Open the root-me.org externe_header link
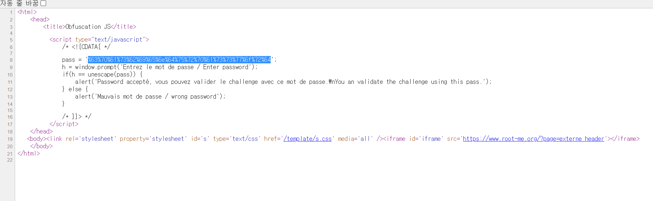 (533, 139)
